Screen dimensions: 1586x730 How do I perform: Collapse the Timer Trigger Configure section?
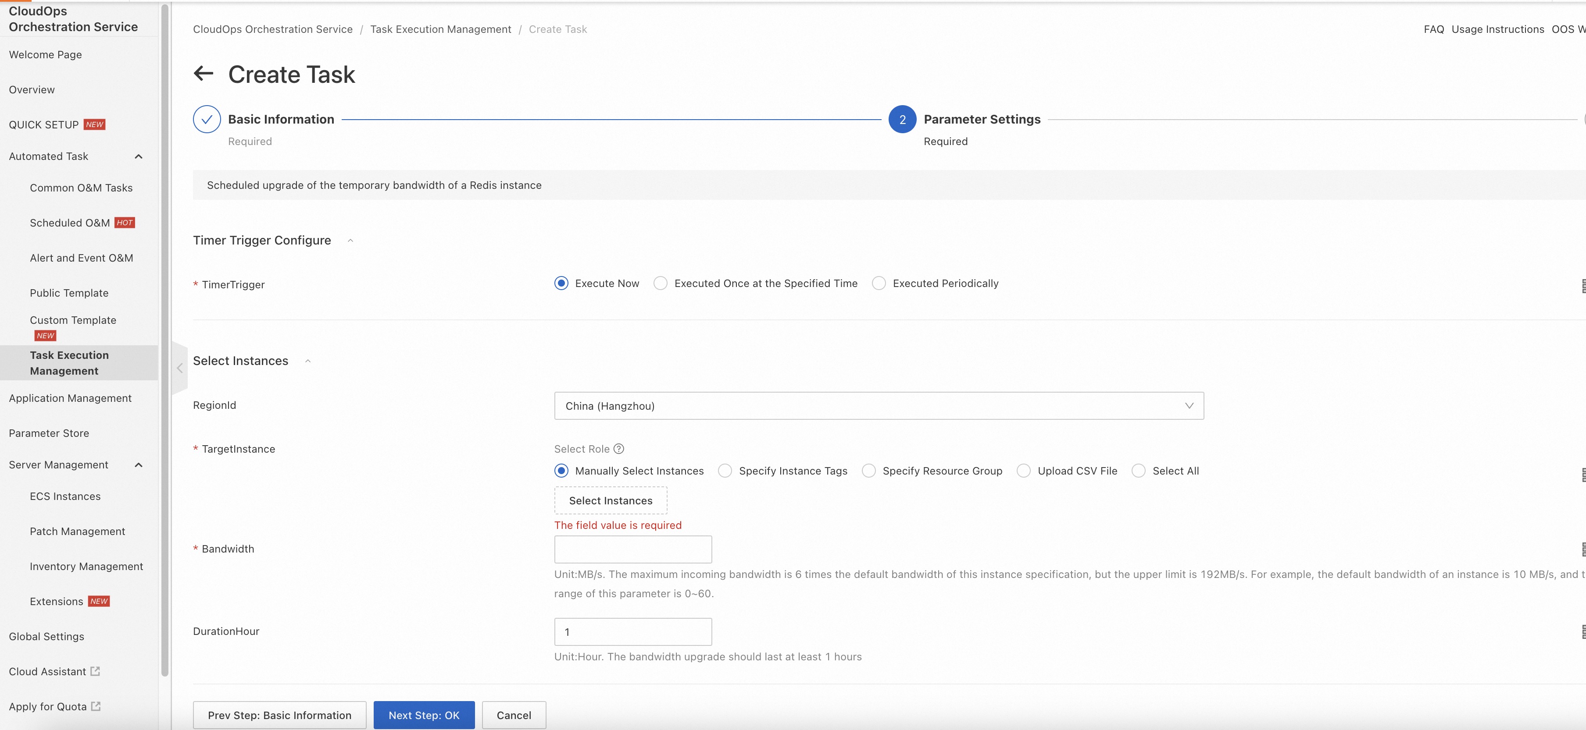pos(350,241)
